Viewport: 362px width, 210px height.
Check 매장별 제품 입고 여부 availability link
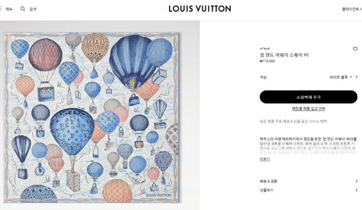[x=308, y=108]
